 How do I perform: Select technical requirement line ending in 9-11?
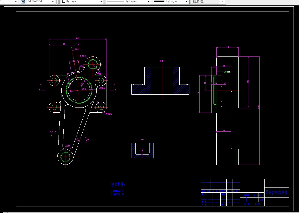[117, 194]
